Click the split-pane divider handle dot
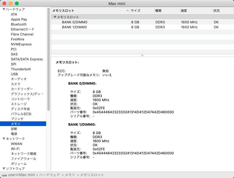This screenshot has width=234, height=178. [x=142, y=55]
